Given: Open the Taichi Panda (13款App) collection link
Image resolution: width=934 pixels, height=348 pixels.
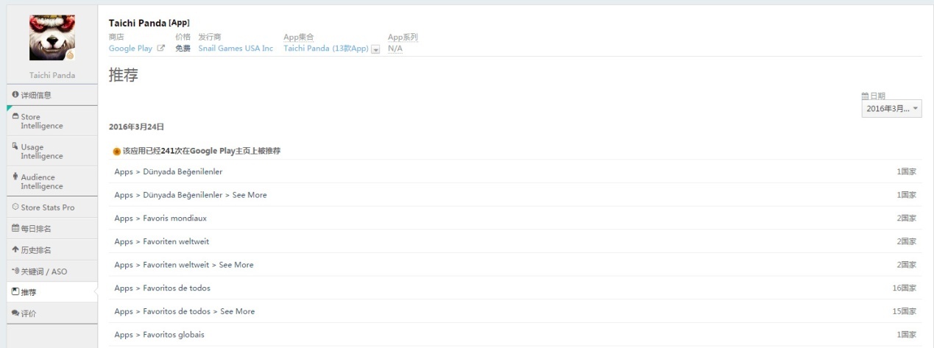Looking at the screenshot, I should tap(326, 49).
